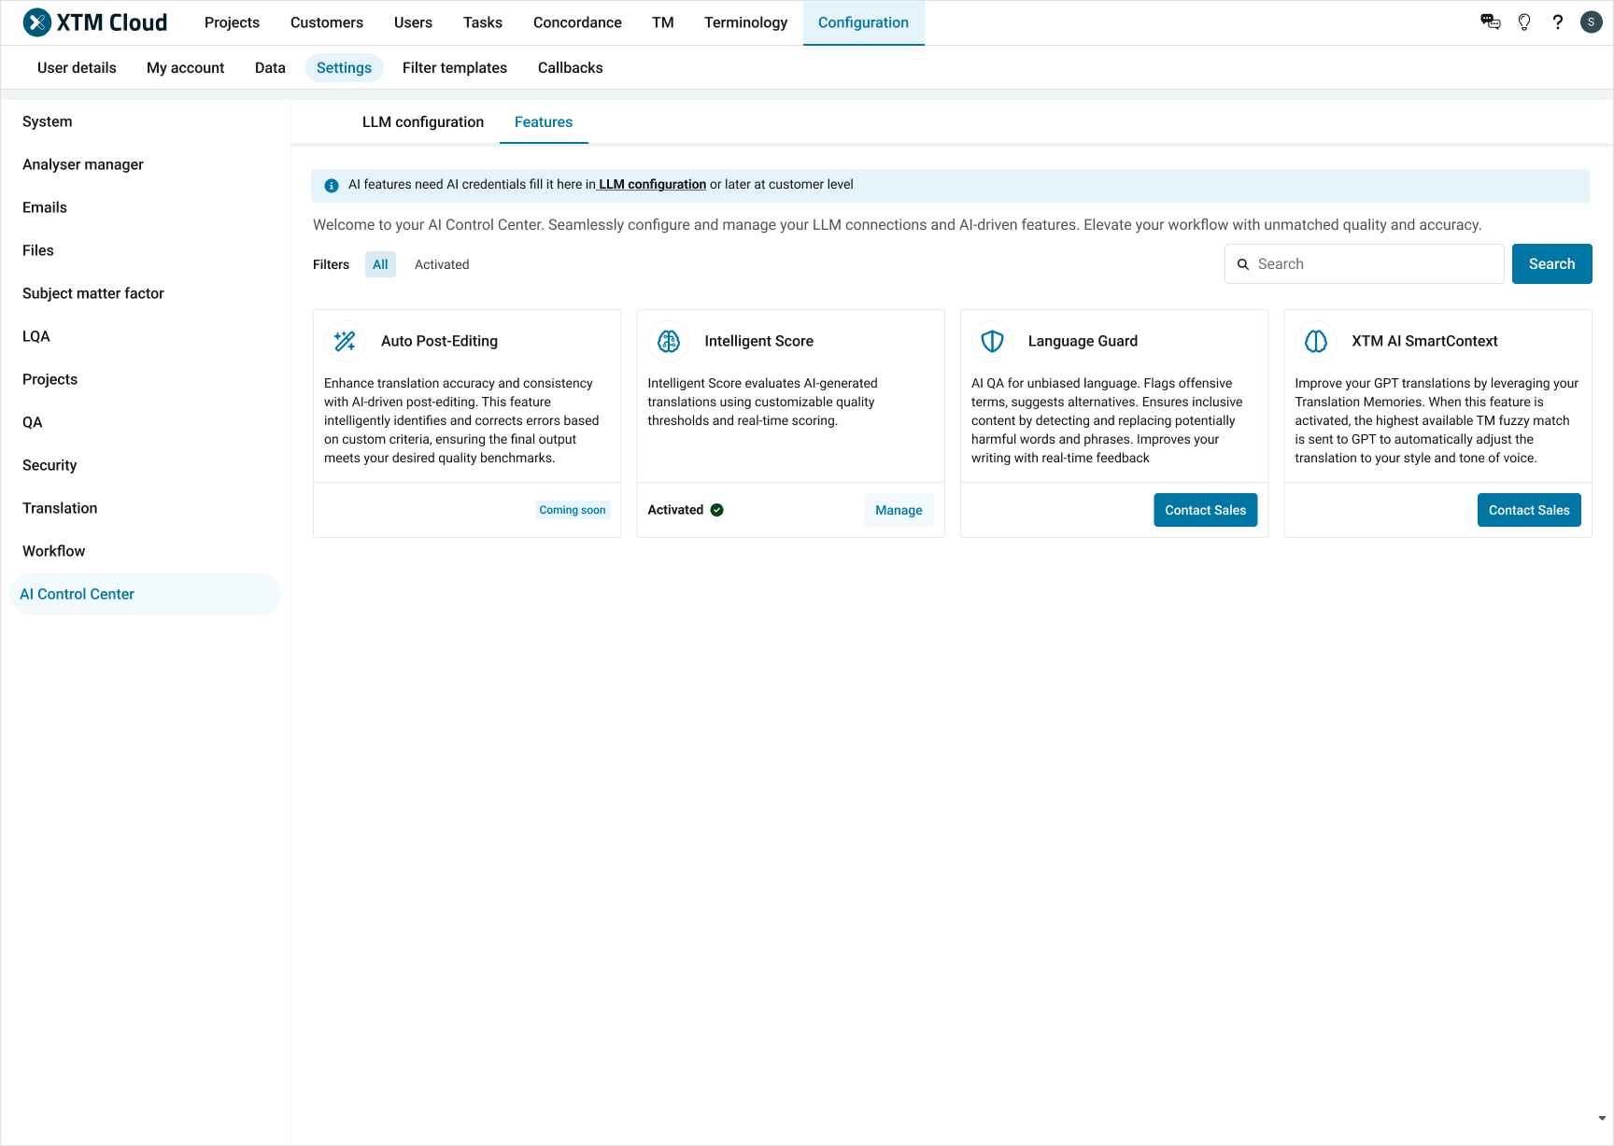Click the Search button
Image resolution: width=1614 pixels, height=1146 pixels.
click(1551, 263)
